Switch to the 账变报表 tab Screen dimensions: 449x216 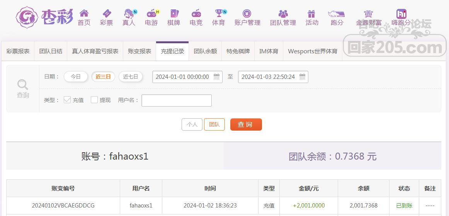(139, 51)
